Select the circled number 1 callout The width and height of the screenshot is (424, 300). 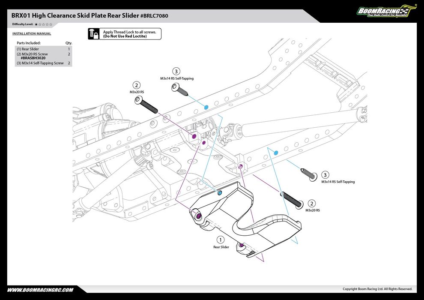click(x=221, y=240)
